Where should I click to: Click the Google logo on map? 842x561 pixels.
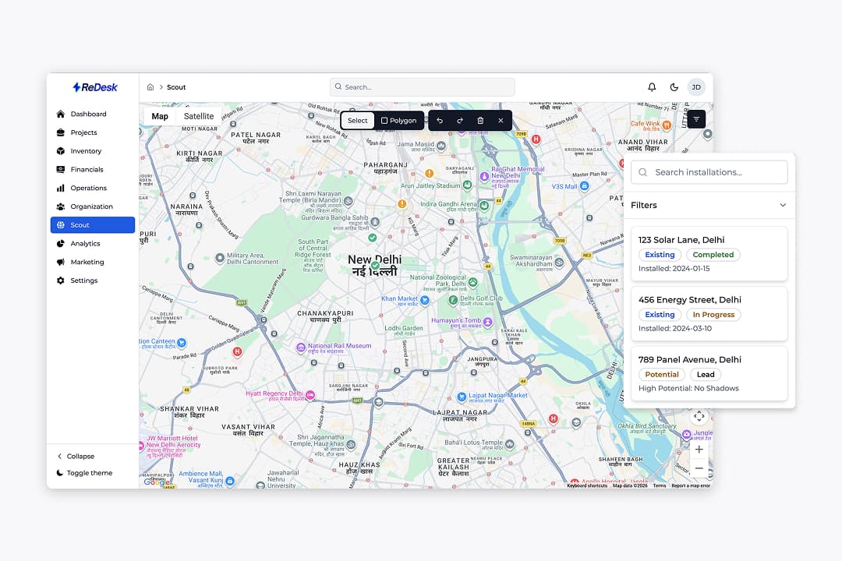coord(156,482)
